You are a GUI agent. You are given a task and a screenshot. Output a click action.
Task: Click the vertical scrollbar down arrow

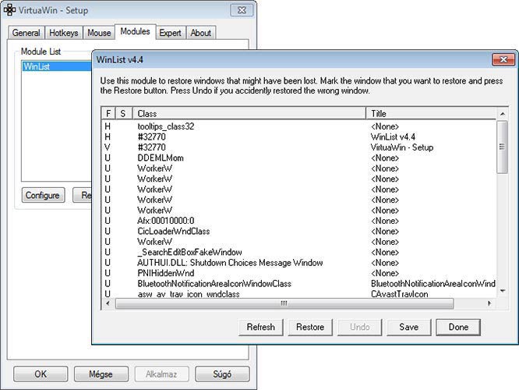tap(503, 292)
